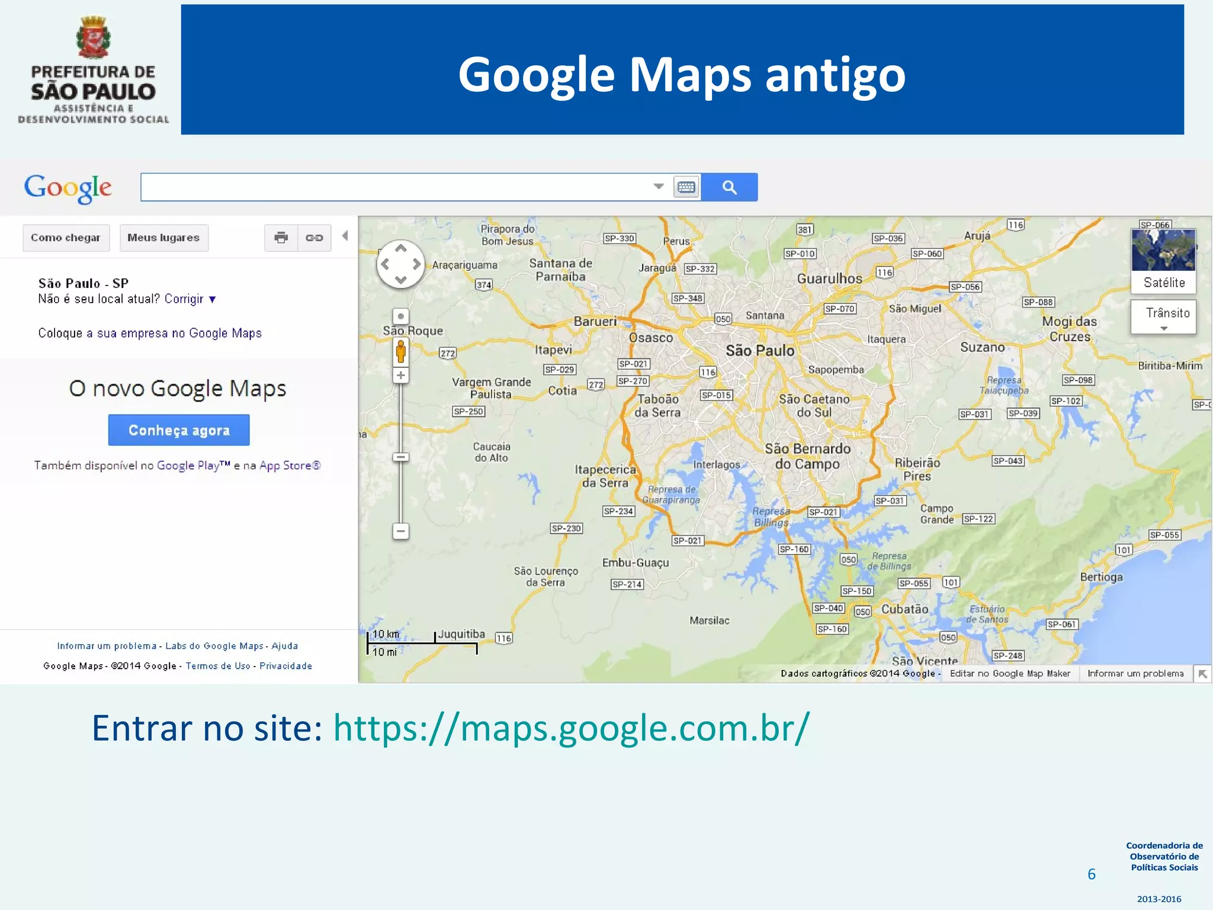
Task: Click the Barueri label on the map
Action: tap(595, 321)
